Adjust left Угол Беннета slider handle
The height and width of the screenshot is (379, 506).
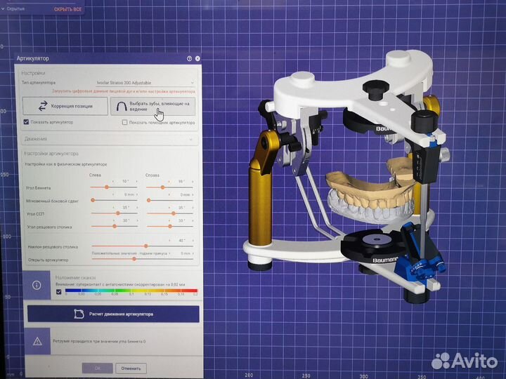pyautogui.click(x=107, y=187)
